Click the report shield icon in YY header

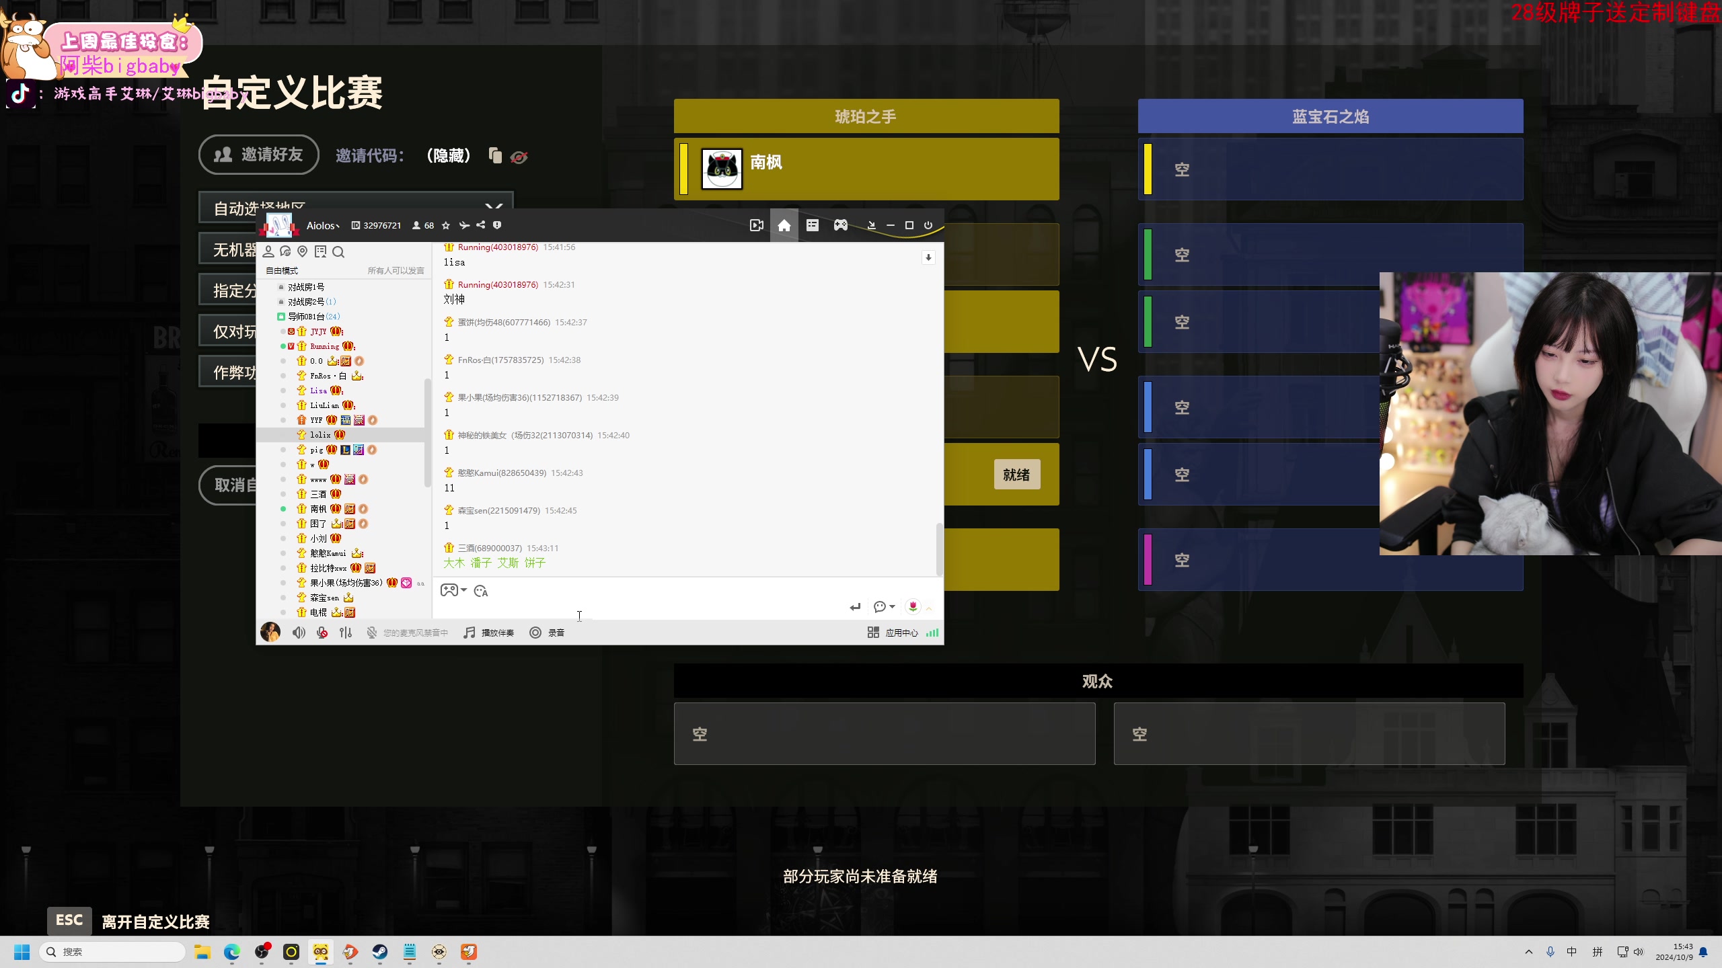tap(497, 225)
